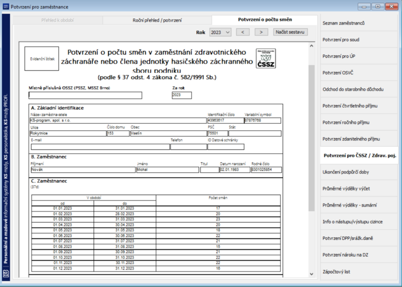Click the Jméno field with Michal
Image resolution: width=402 pixels, height=287 pixels.
167,170
